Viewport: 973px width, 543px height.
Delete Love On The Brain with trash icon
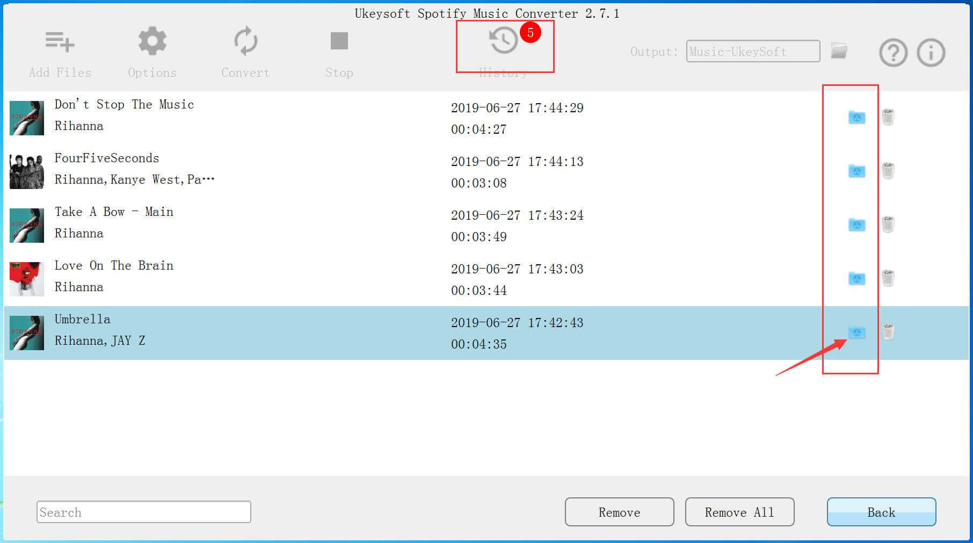point(888,278)
